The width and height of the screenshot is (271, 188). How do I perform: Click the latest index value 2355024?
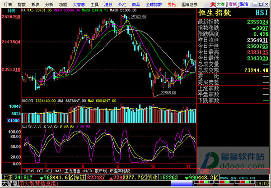pyautogui.click(x=257, y=22)
